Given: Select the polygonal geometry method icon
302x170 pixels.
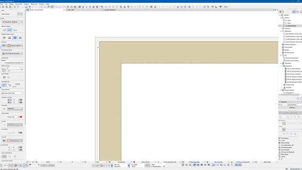Looking at the screenshot, I should tap(4, 30).
